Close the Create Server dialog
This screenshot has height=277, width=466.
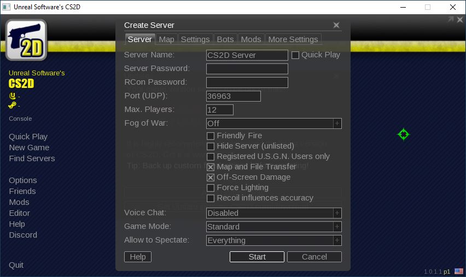[336, 25]
